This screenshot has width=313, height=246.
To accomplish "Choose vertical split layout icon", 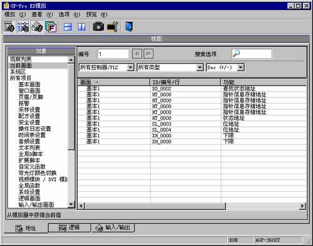I will tap(81, 27).
